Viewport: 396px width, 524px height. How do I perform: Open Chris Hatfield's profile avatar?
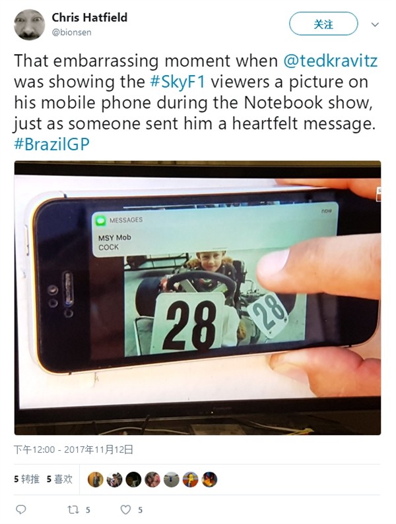[29, 24]
